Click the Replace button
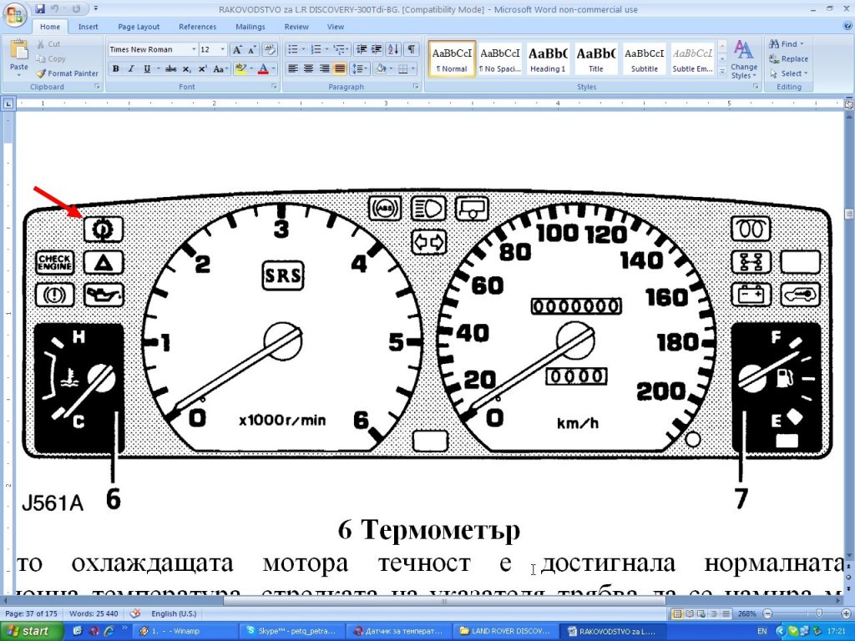 (788, 59)
